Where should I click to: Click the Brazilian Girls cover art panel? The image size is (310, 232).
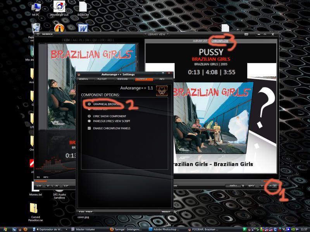91,86
